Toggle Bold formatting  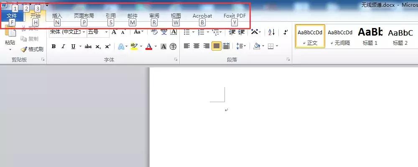[x=54, y=46]
